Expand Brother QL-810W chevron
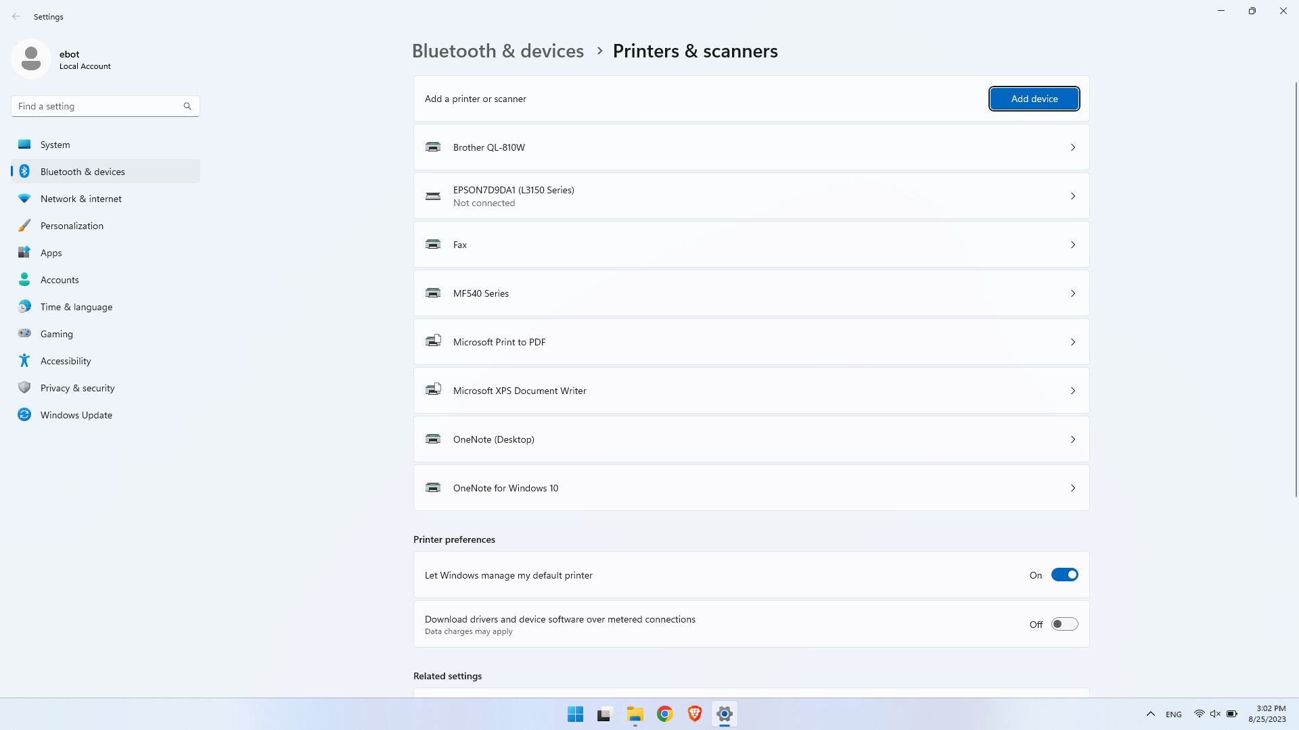Viewport: 1299px width, 730px height. coord(1073,147)
